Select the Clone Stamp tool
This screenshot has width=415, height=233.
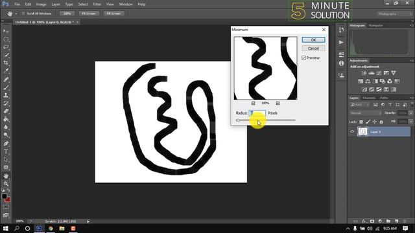point(6,95)
